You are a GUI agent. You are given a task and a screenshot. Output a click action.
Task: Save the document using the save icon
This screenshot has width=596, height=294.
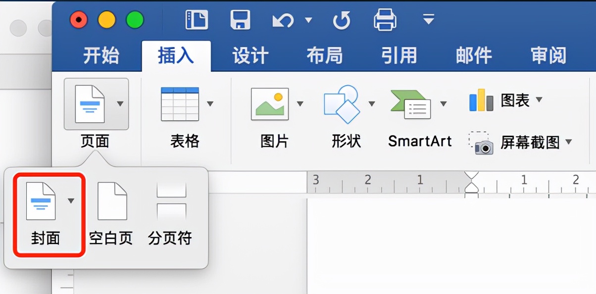click(x=241, y=19)
